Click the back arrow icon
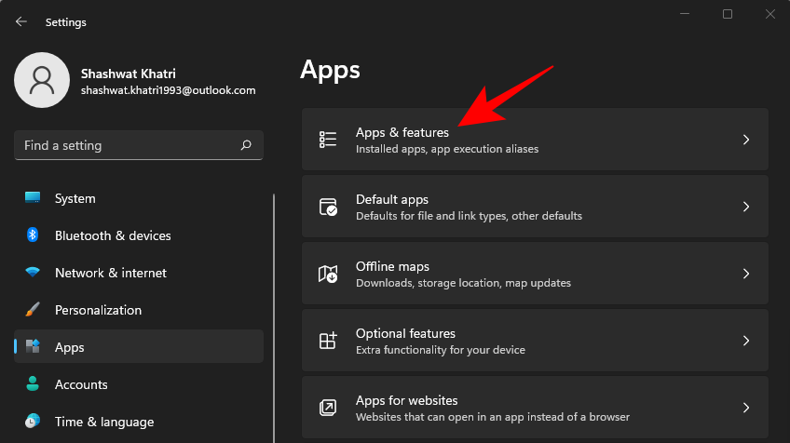 point(20,21)
